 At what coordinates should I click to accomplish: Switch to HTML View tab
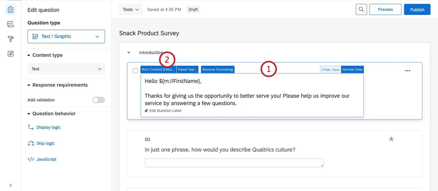[x=330, y=70]
